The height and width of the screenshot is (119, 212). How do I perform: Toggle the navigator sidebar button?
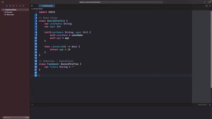[x=3, y=2]
